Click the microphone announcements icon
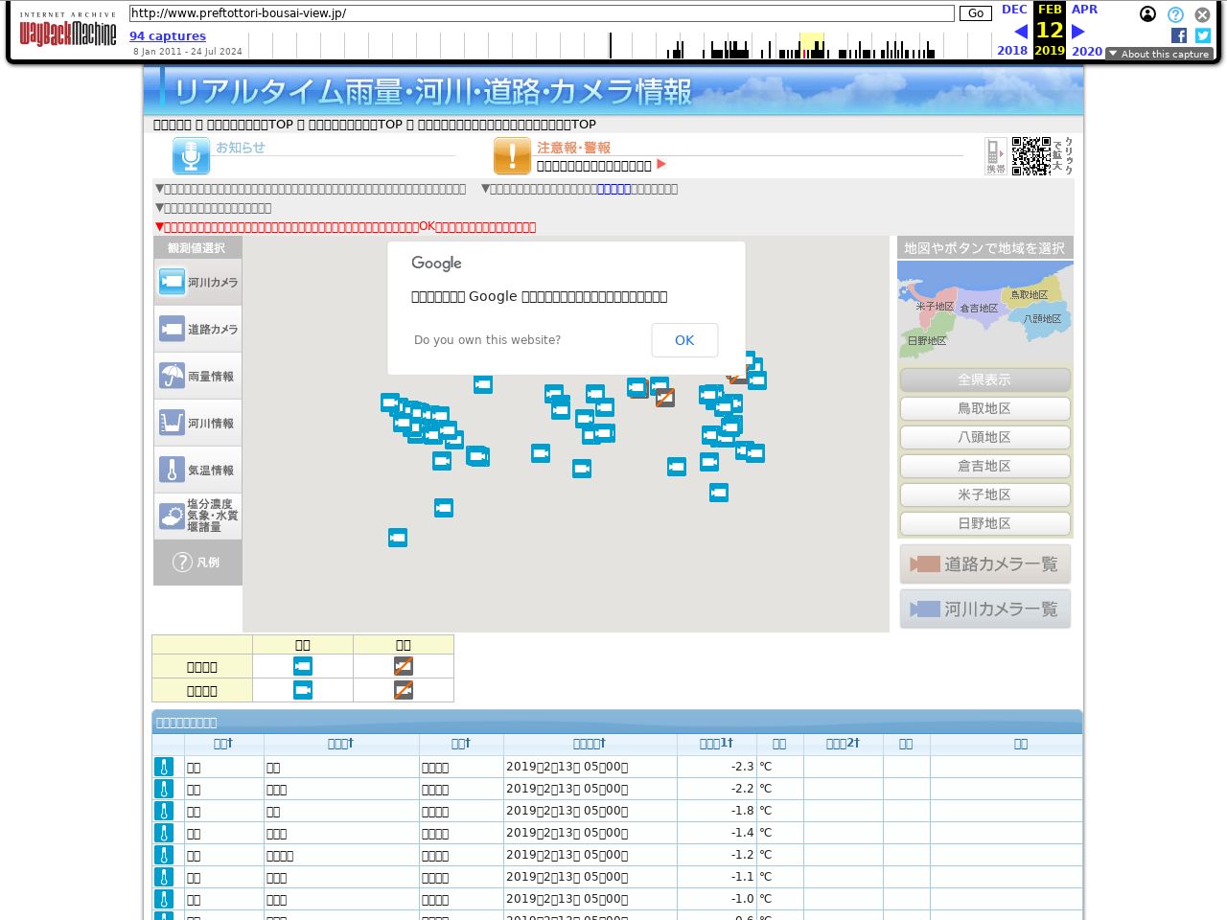 (x=191, y=156)
